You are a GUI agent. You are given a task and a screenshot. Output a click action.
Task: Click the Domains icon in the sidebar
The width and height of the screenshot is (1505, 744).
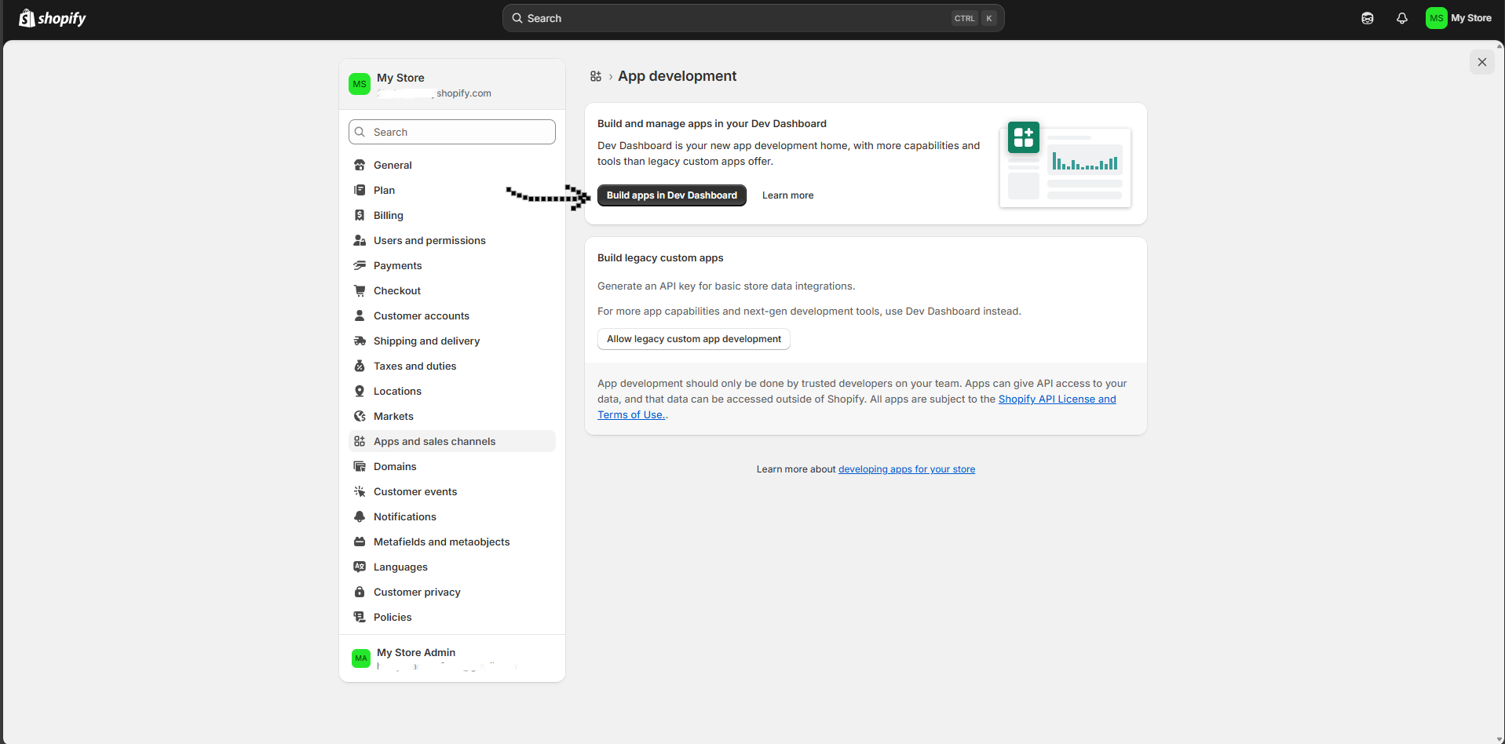coord(360,466)
